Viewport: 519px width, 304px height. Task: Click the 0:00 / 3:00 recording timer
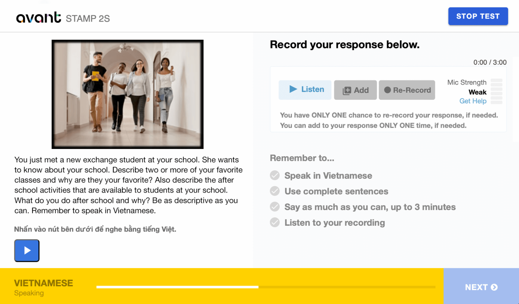[490, 62]
